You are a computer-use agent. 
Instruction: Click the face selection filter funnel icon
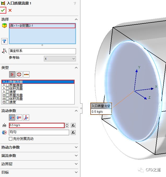pos(4,41)
